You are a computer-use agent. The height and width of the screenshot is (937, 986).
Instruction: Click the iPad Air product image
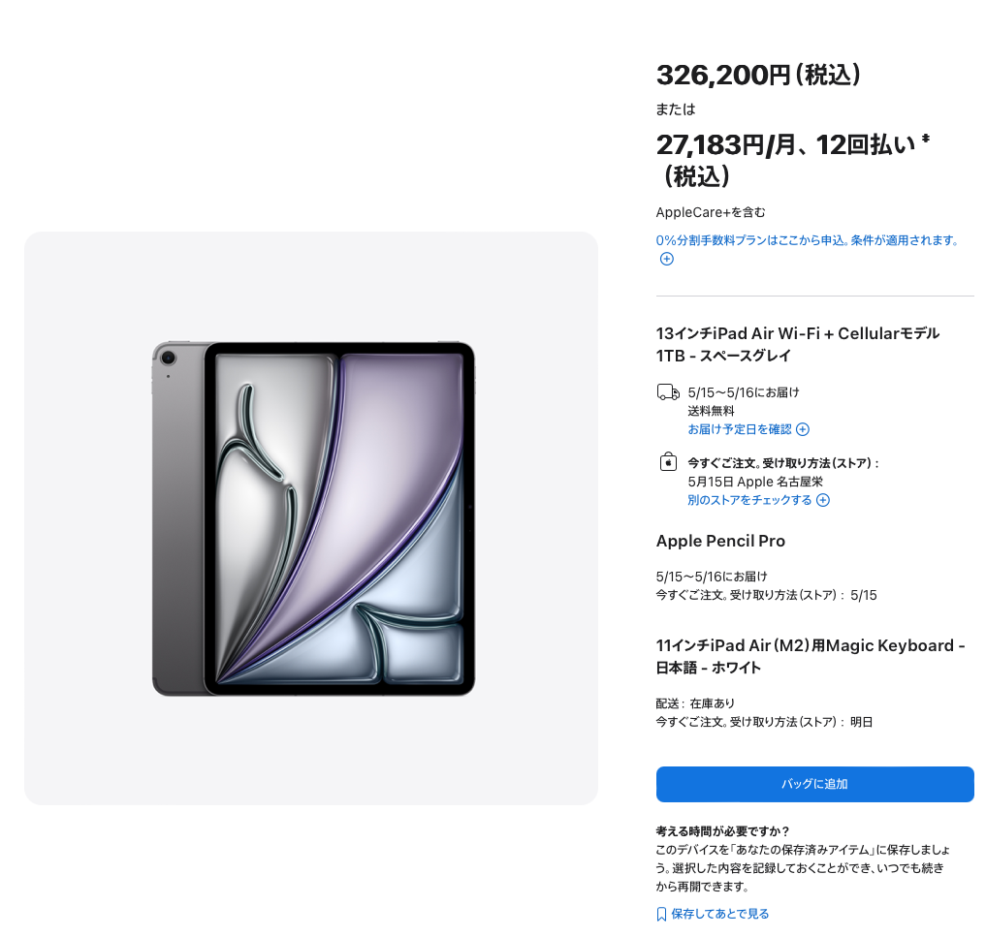coord(313,518)
